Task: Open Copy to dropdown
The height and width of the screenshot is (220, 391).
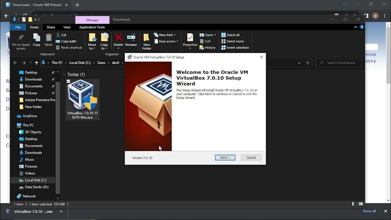Action: [104, 42]
